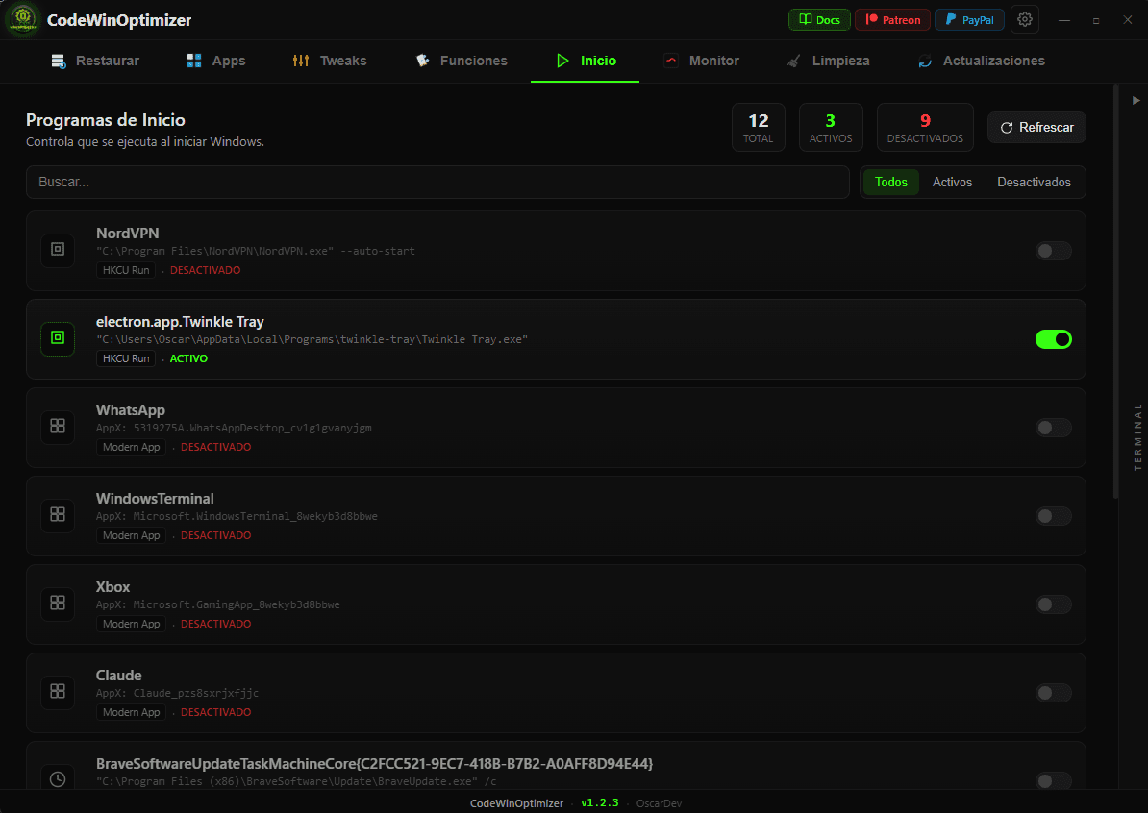
Task: Click the 9 DESACTIVADOS counter card
Action: click(x=926, y=127)
